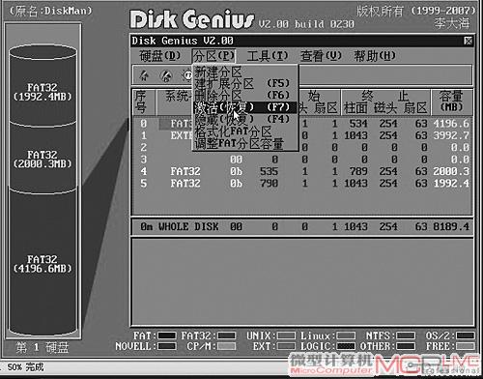Screen dimensions: 483x379
Task: Click capacity value 4196.6 in the table
Action: pyautogui.click(x=451, y=124)
